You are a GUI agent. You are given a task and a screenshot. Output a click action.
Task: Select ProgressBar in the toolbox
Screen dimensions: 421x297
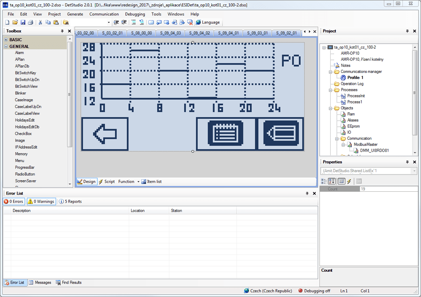click(25, 167)
